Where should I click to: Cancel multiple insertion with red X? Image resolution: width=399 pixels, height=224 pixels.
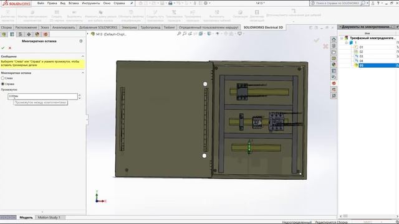[x=10, y=48]
